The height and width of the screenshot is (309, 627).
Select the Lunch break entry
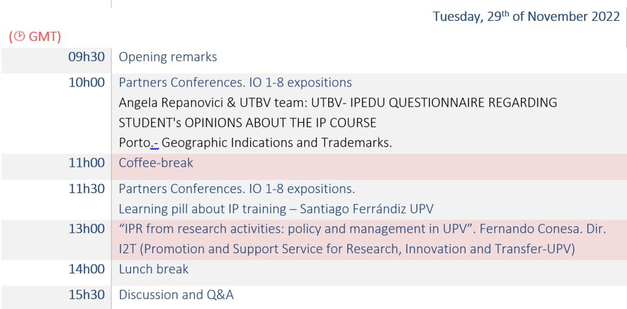pos(154,269)
